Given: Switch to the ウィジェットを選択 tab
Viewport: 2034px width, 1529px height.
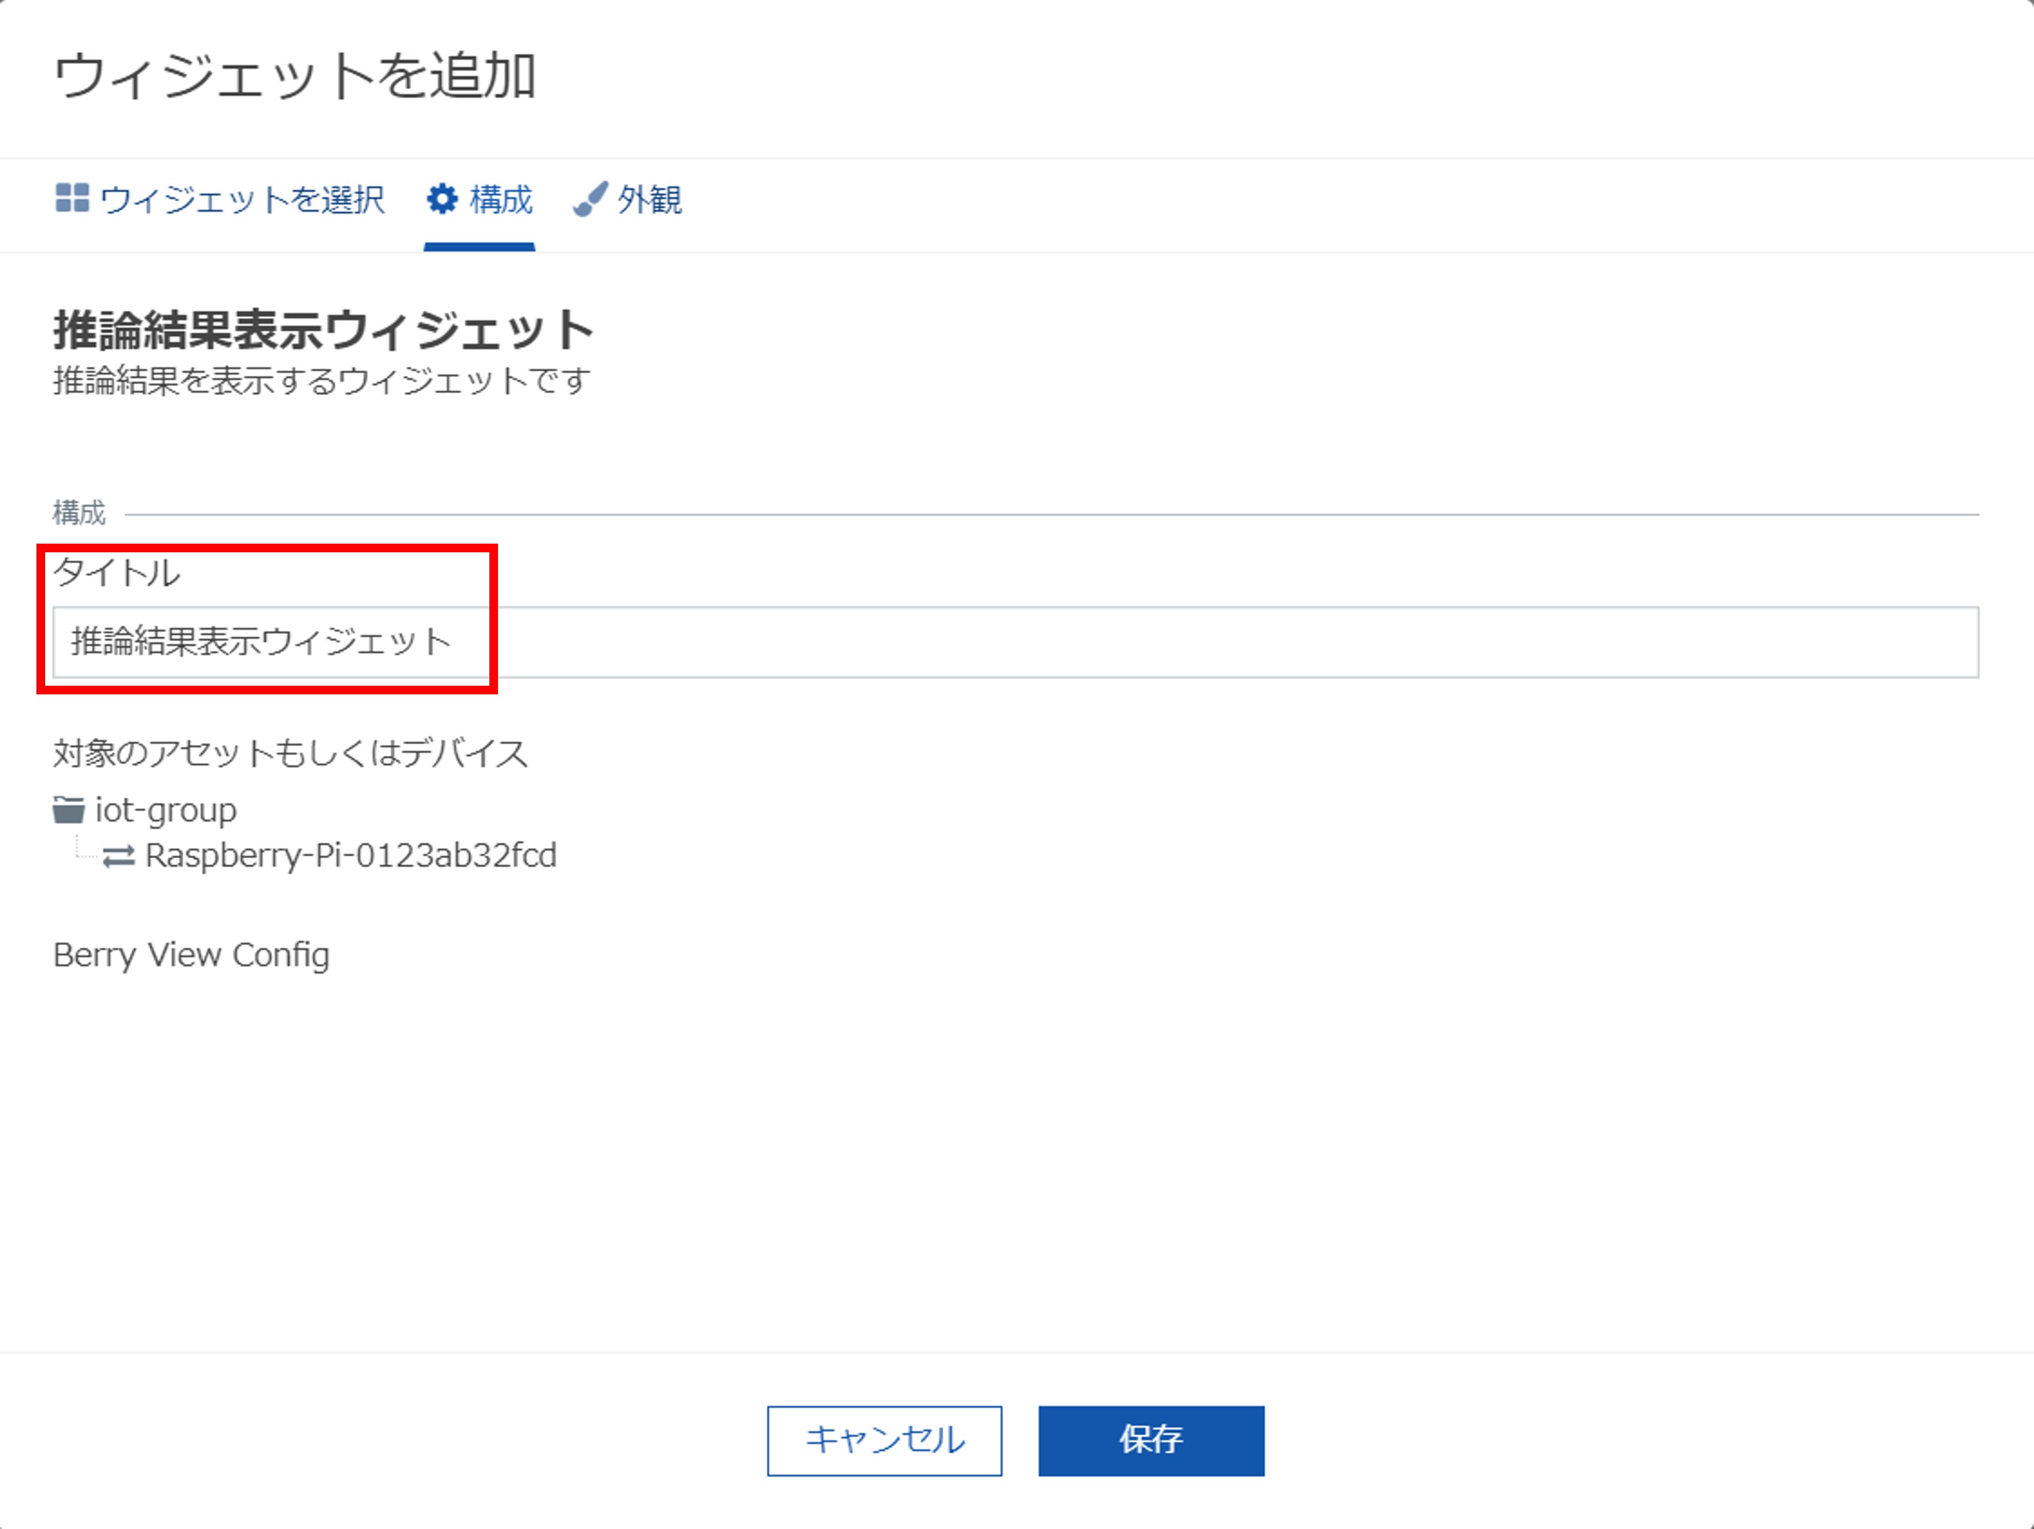Looking at the screenshot, I should pyautogui.click(x=241, y=200).
